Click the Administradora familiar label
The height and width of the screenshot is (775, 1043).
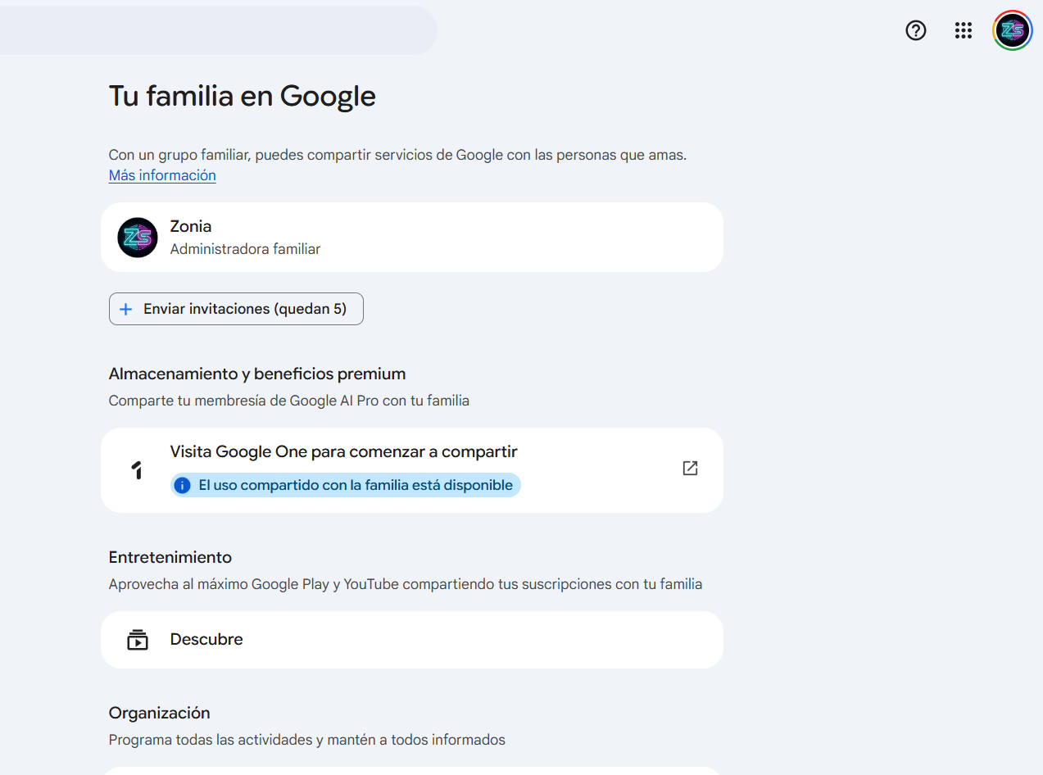pyautogui.click(x=245, y=248)
